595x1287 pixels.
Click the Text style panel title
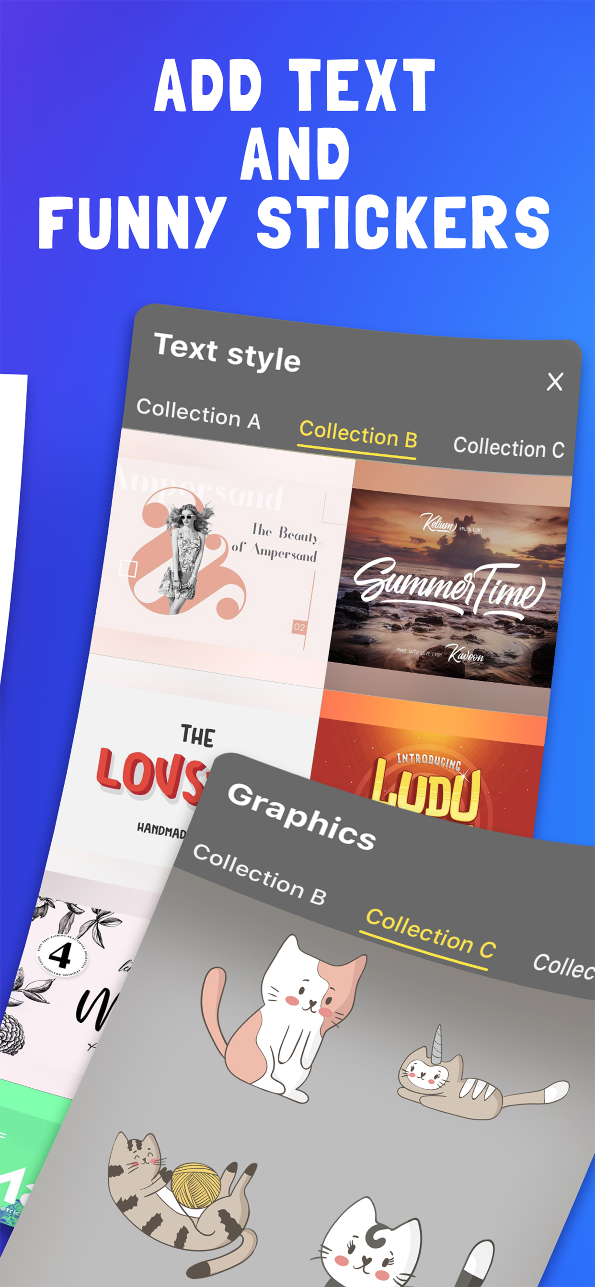tap(228, 352)
